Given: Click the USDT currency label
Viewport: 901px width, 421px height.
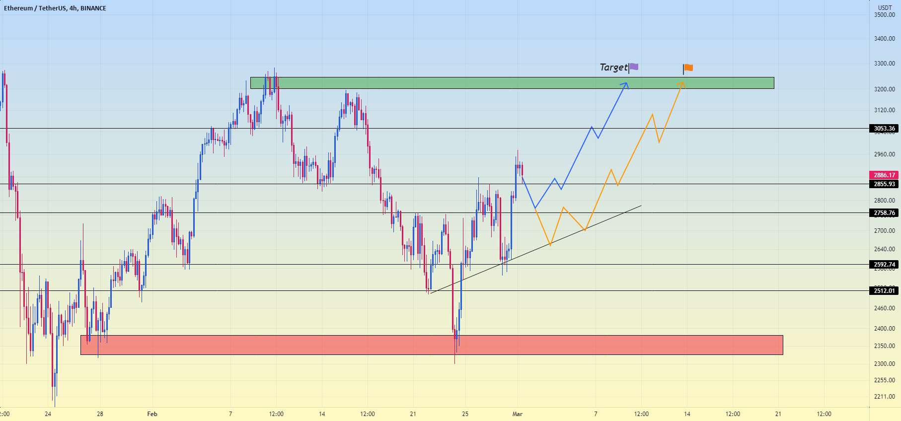Looking at the screenshot, I should point(885,8).
